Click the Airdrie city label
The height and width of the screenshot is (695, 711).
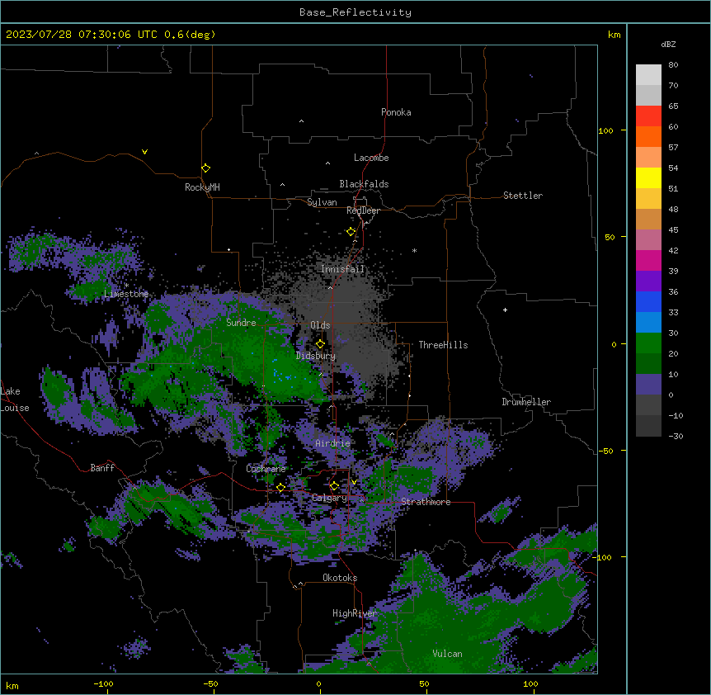tap(332, 443)
